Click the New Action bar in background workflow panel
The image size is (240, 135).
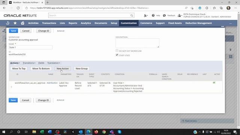point(207,121)
